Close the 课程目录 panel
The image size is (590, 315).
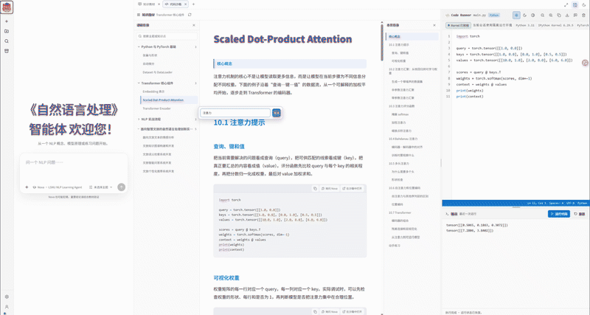point(194,25)
